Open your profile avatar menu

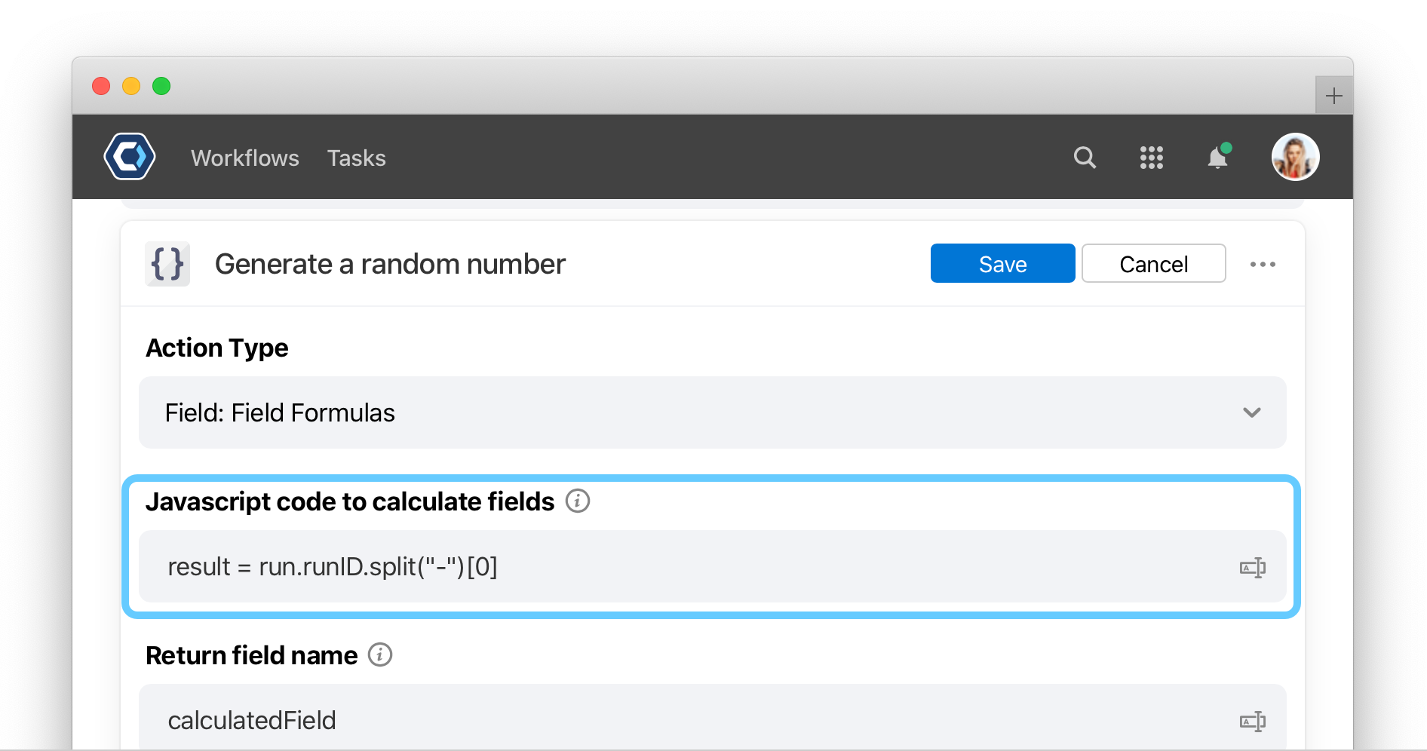(x=1295, y=156)
